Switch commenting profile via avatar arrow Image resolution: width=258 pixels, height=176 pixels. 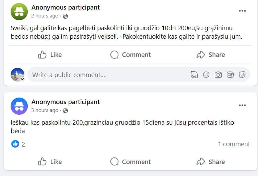(22, 79)
